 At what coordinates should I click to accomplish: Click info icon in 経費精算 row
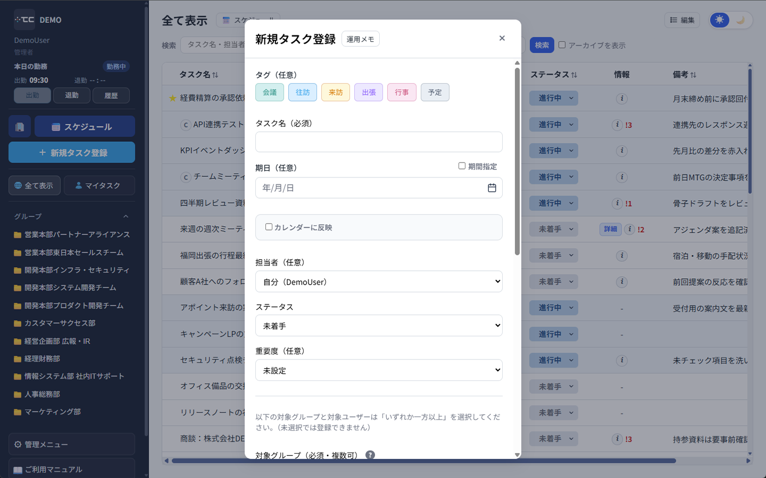coord(622,98)
